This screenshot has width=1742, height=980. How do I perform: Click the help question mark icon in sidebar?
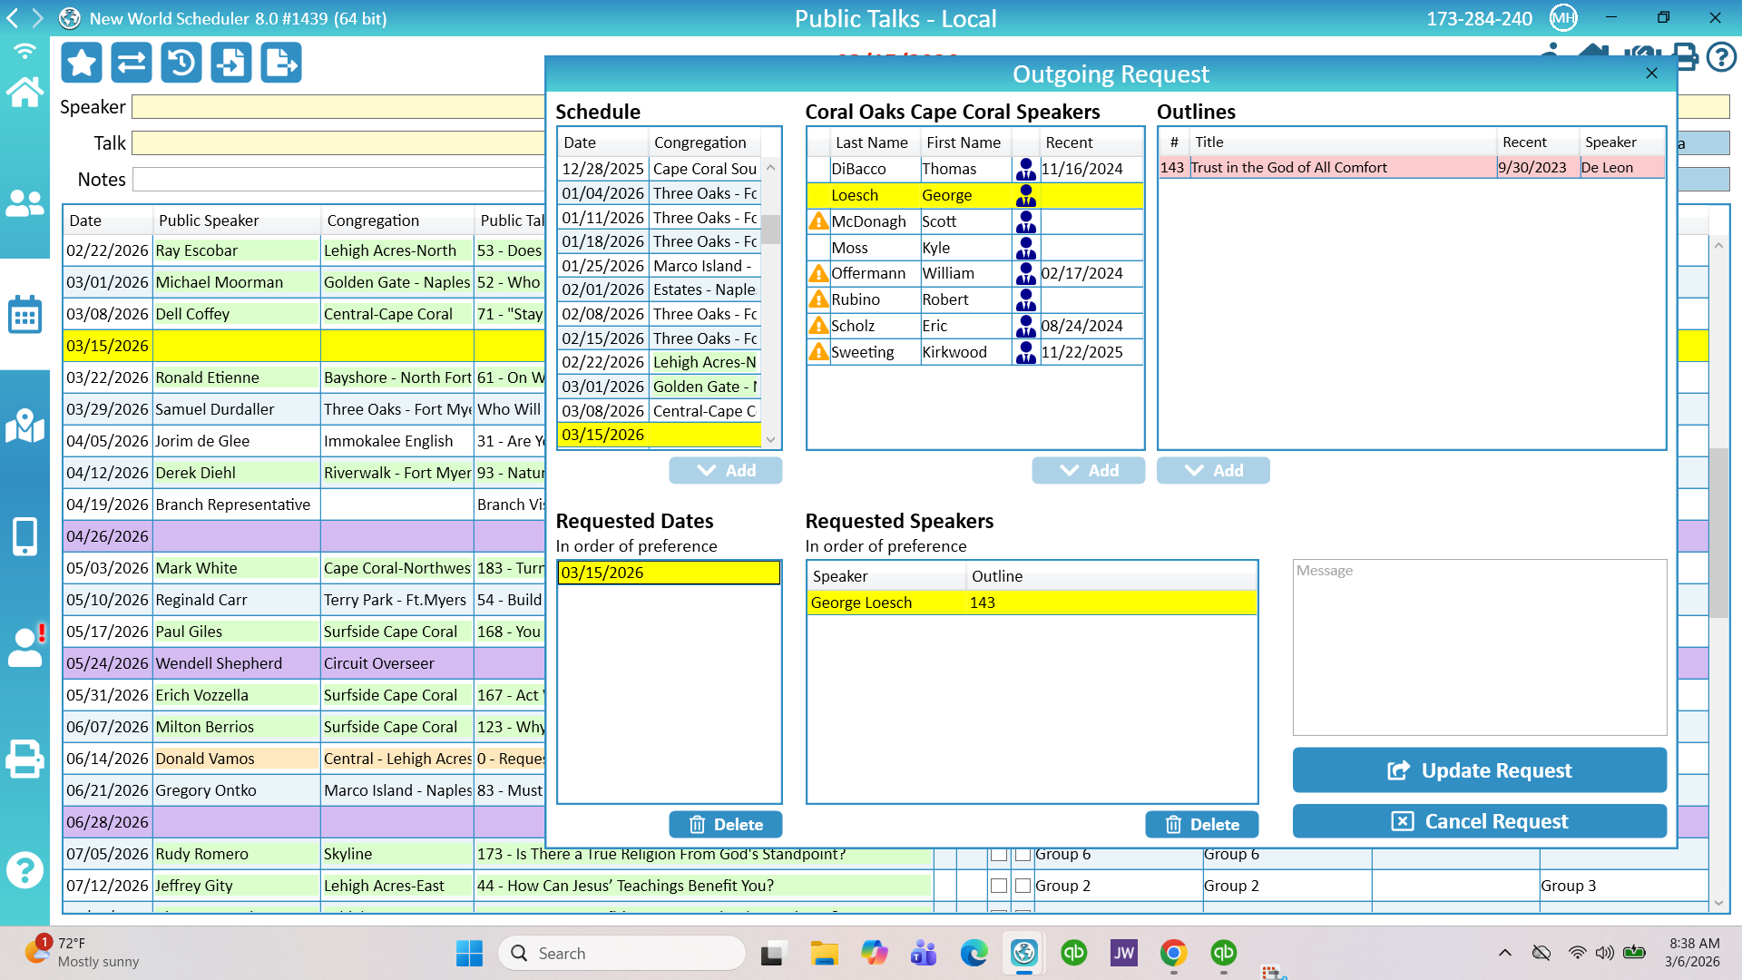[x=24, y=870]
